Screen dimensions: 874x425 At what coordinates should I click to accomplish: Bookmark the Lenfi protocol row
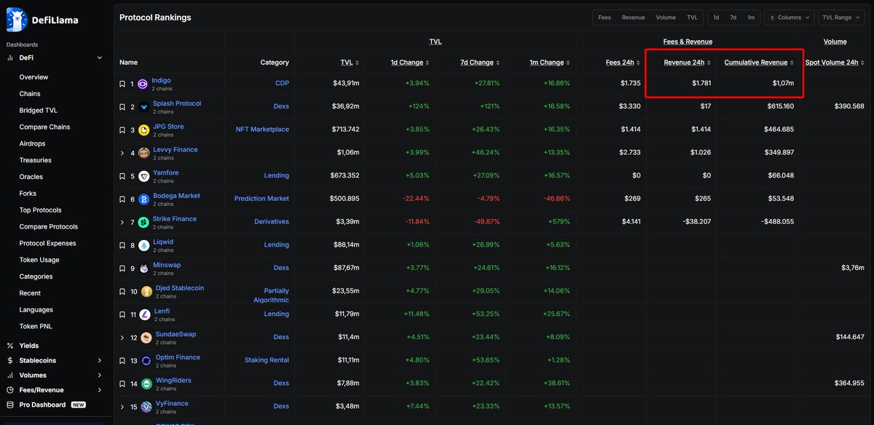click(122, 314)
